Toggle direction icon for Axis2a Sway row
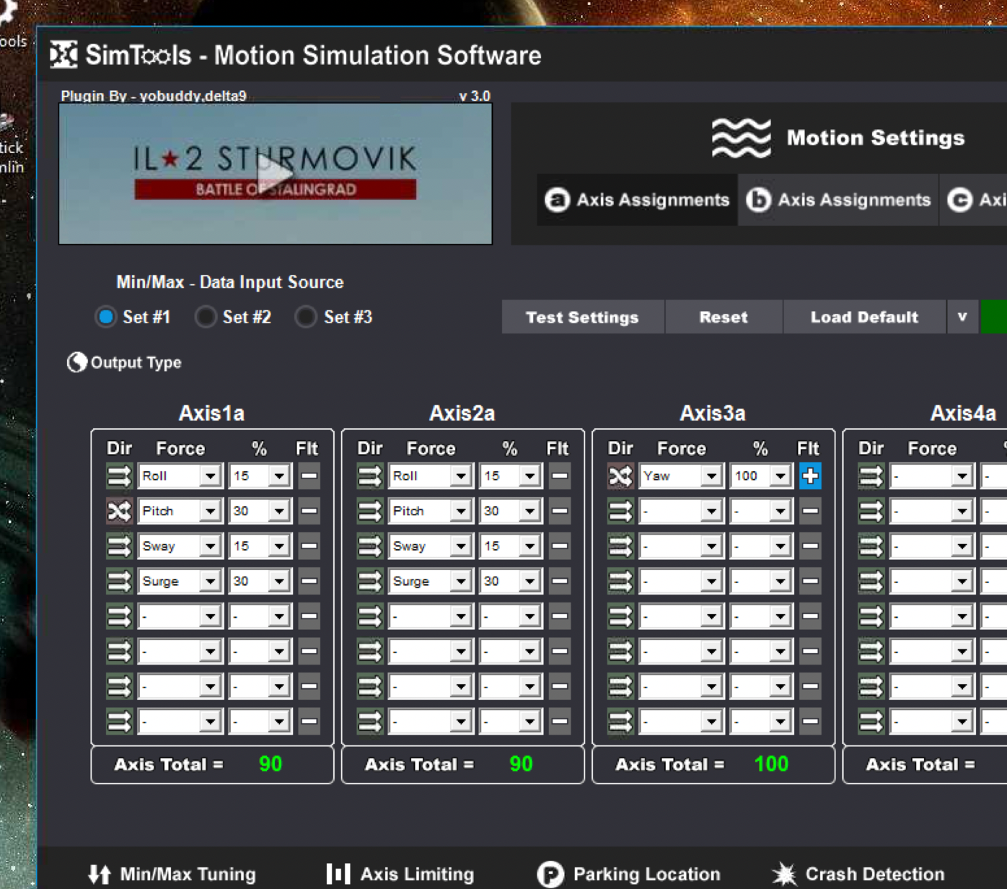 tap(369, 546)
